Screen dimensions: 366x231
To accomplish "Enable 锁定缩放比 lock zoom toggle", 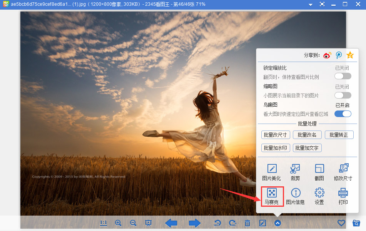I will 343,76.
